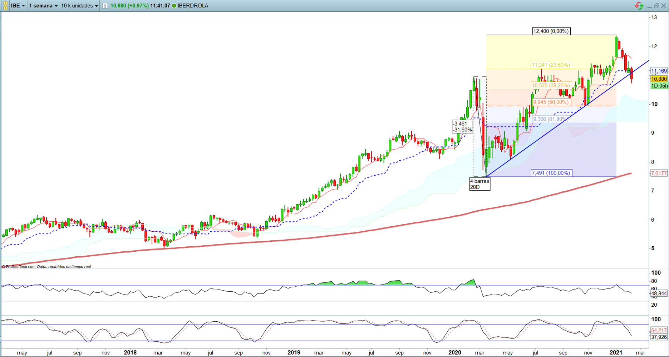Image resolution: width=669 pixels, height=357 pixels.
Task: Click the 10,880 (+0,97%) quote text
Action: pyautogui.click(x=129, y=6)
